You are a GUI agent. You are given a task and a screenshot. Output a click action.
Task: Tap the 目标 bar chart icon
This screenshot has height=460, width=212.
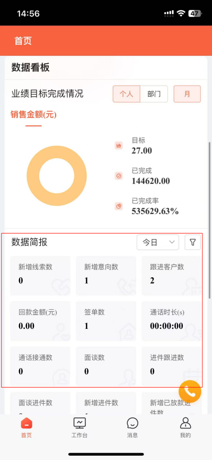coord(119,146)
